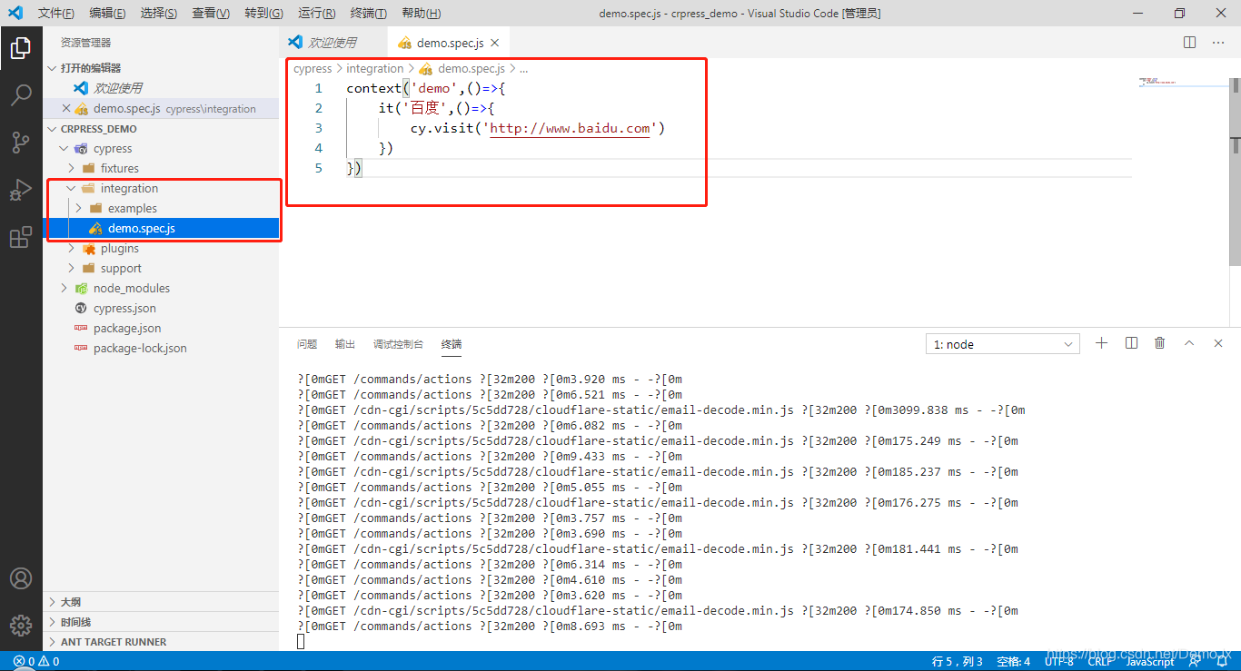The height and width of the screenshot is (671, 1241).
Task: Close demo.spec.js in open editors list
Action: [65, 108]
